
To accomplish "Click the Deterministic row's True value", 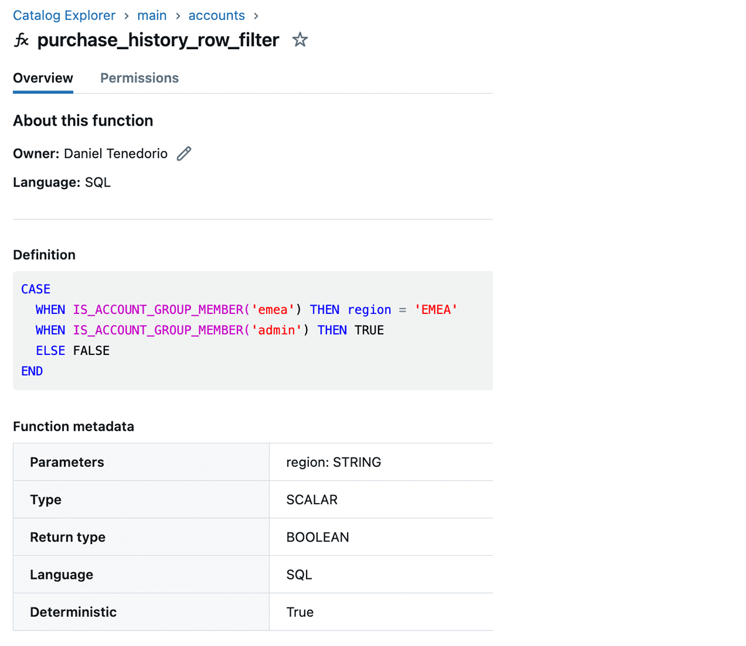I will tap(300, 612).
